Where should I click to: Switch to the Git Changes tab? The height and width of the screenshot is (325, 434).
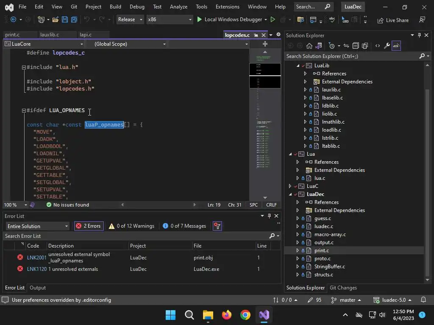click(343, 288)
